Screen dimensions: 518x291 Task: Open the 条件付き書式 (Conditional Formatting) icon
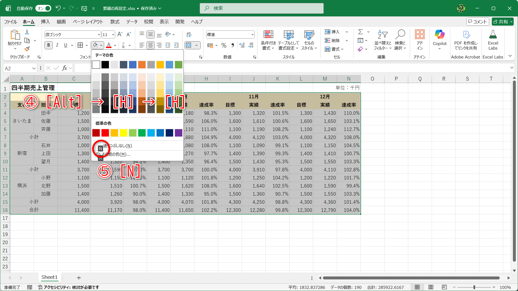click(268, 40)
